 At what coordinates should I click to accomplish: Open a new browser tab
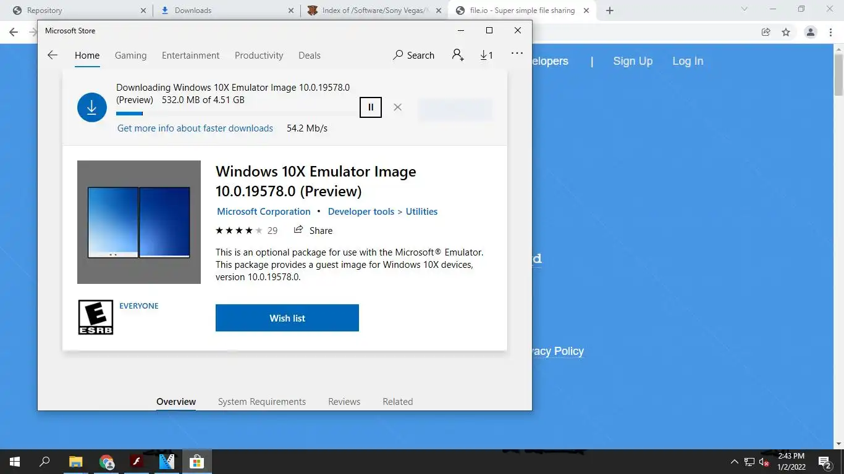610,10
